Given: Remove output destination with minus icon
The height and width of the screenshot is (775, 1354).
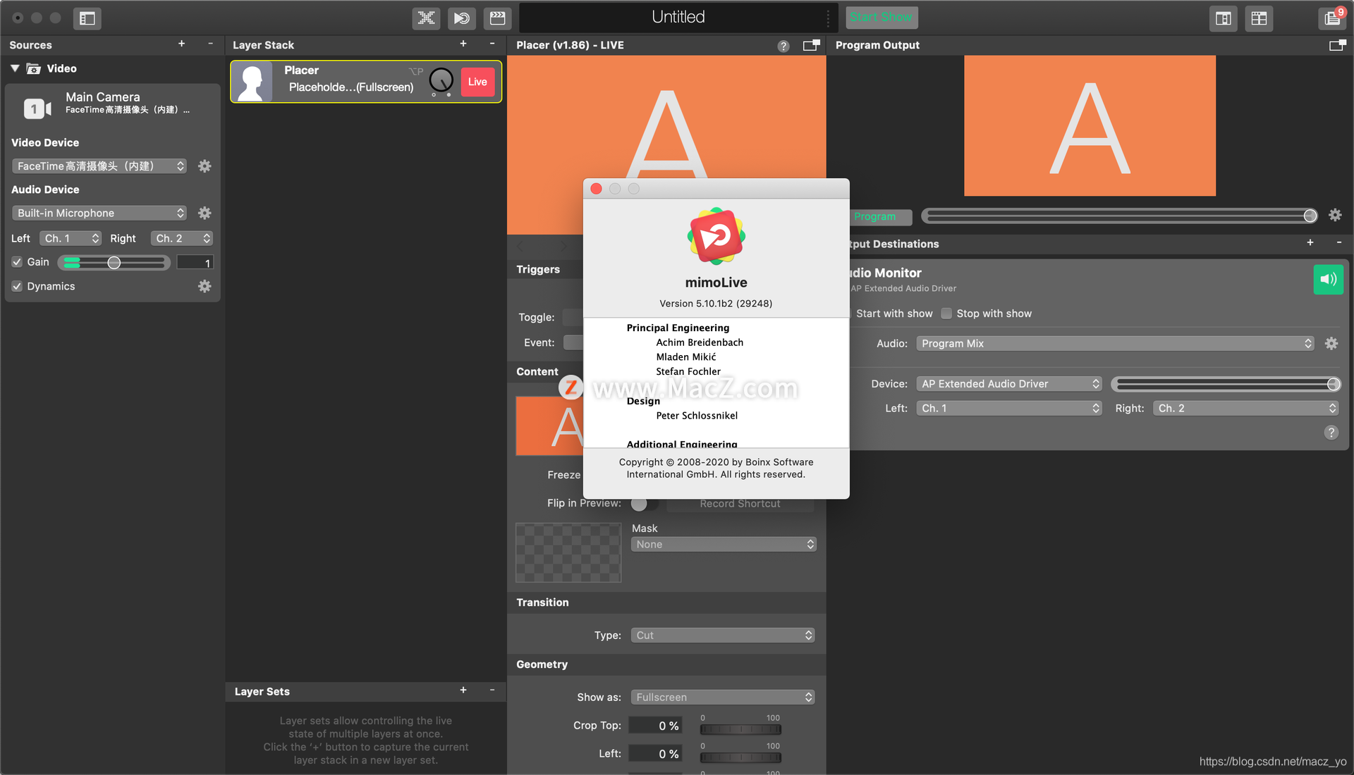Looking at the screenshot, I should 1339,242.
